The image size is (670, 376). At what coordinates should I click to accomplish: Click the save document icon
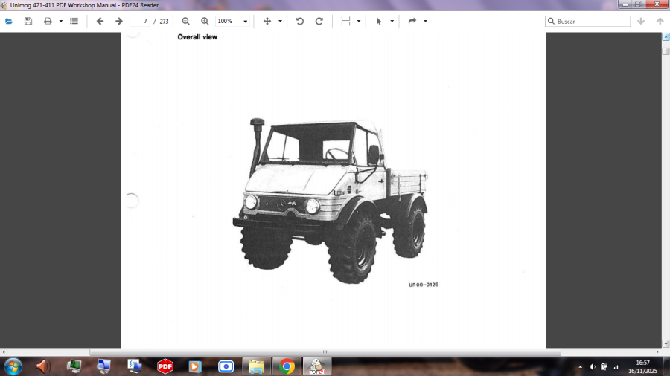pyautogui.click(x=28, y=21)
